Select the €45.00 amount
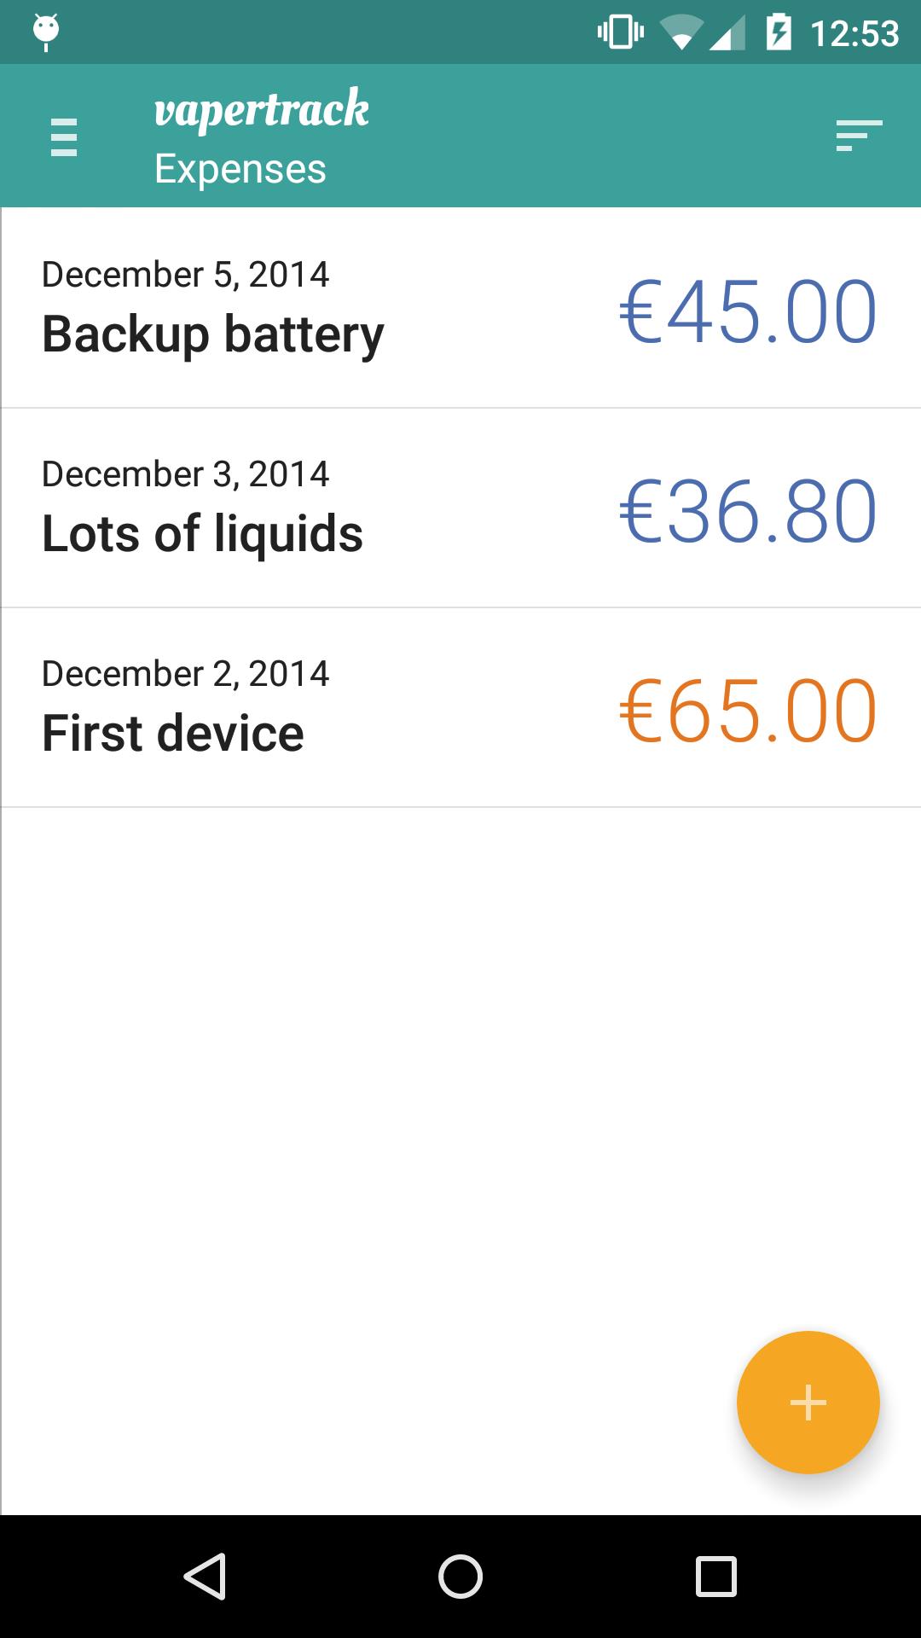Viewport: 921px width, 1638px height. pos(748,312)
